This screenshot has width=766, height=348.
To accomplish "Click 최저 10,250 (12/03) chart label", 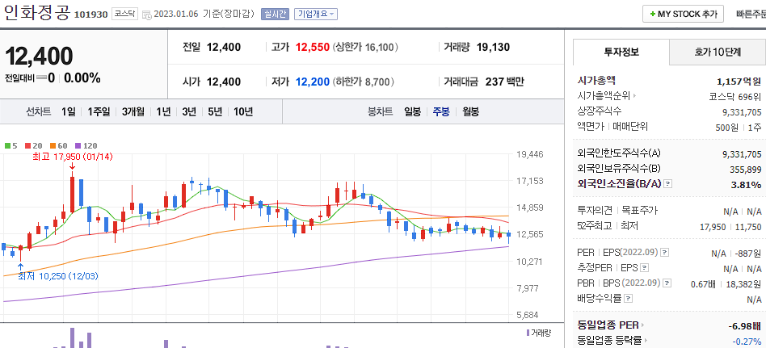I will [x=57, y=276].
